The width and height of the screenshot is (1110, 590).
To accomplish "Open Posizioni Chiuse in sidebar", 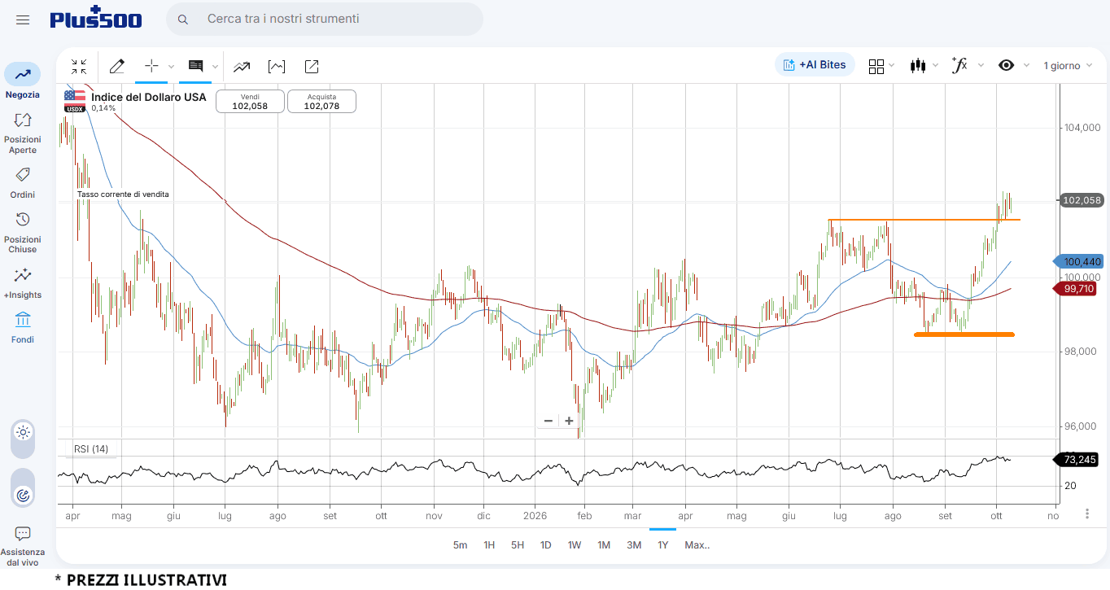I will pyautogui.click(x=23, y=232).
